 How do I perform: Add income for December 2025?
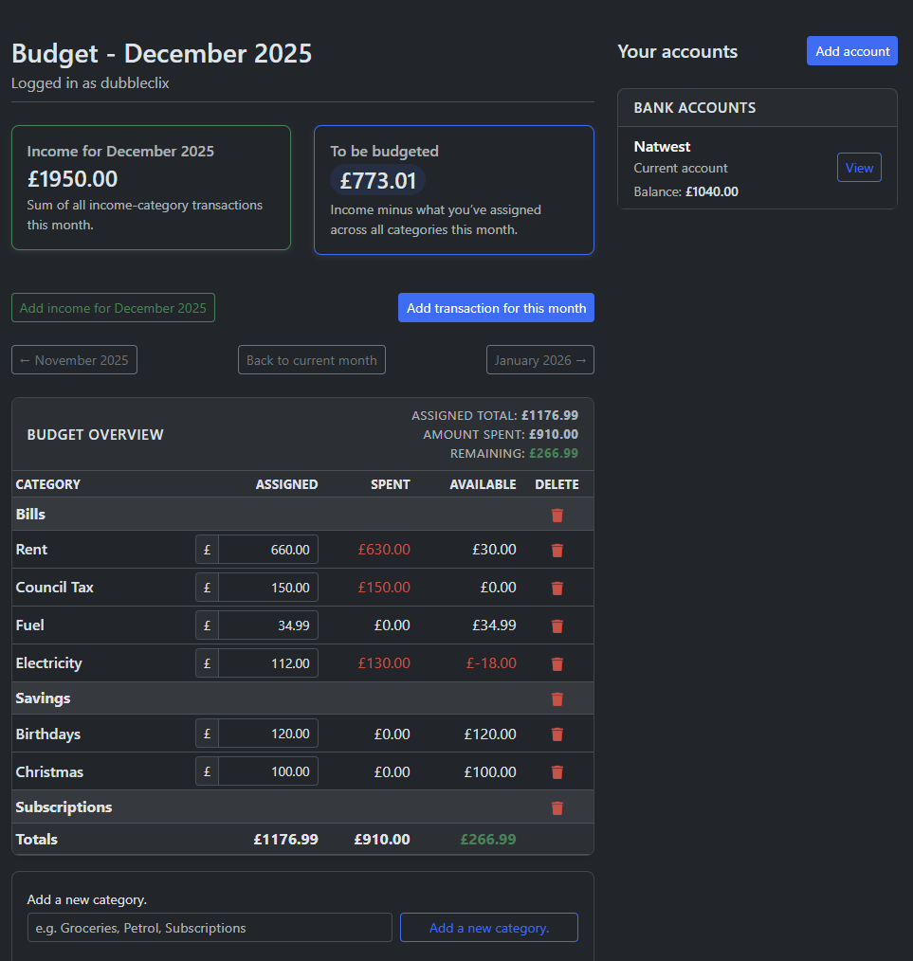(113, 307)
